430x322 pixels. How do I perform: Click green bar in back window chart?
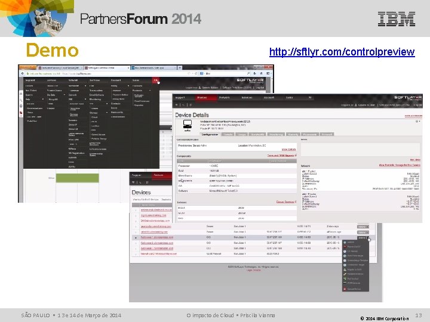77,178
